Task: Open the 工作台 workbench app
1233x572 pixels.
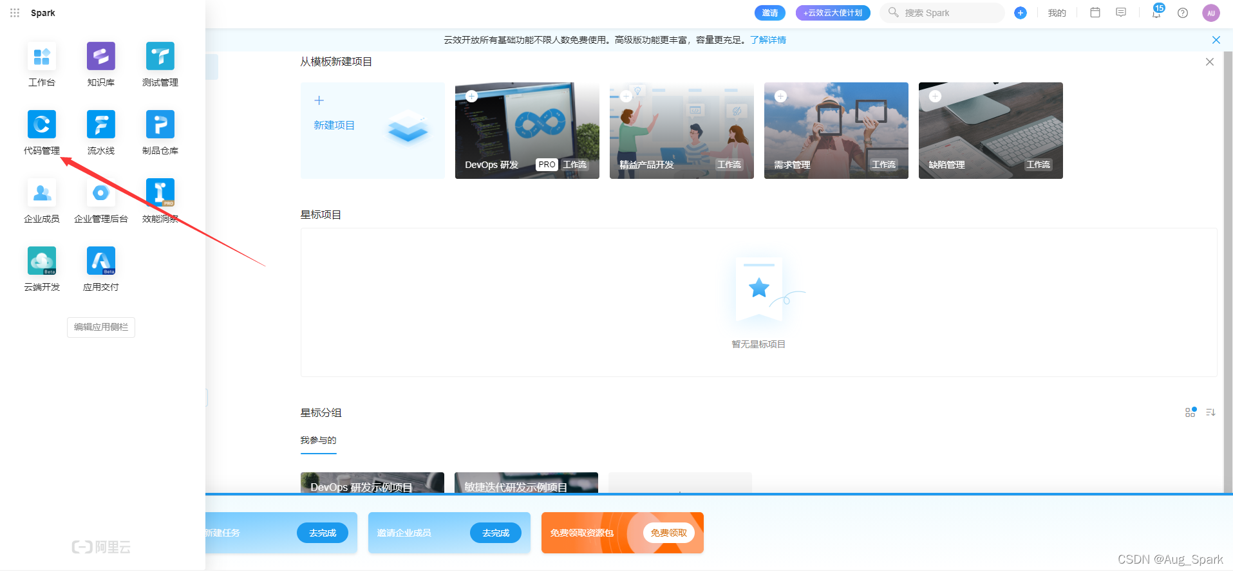Action: pos(42,64)
